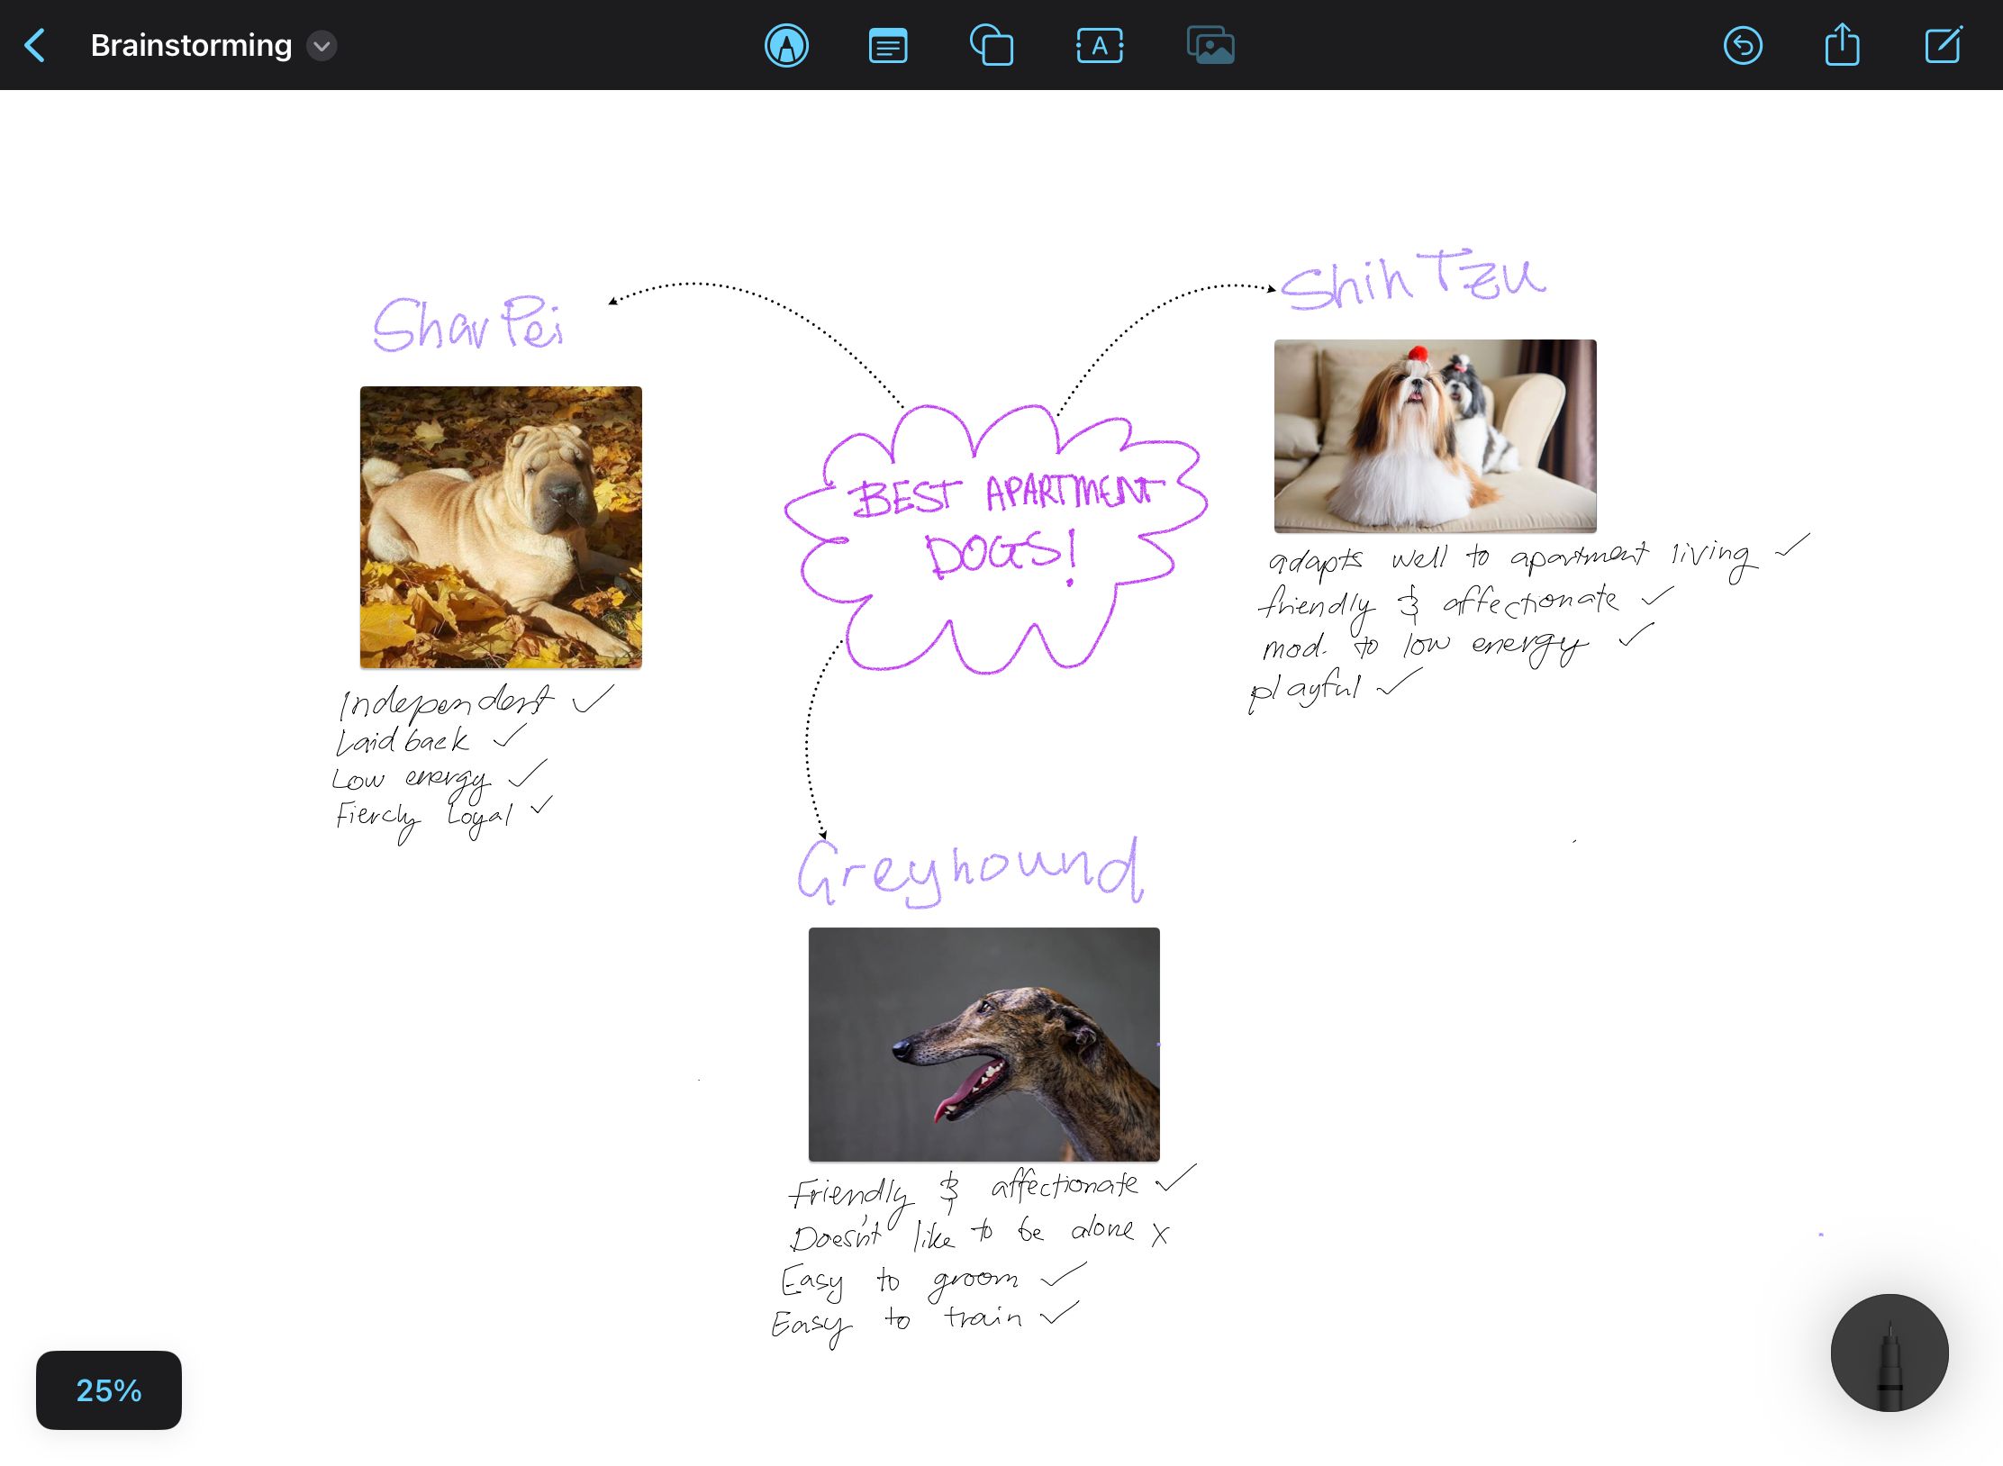The image size is (2003, 1466).
Task: Select the Shar Pei dog photo
Action: tap(501, 527)
